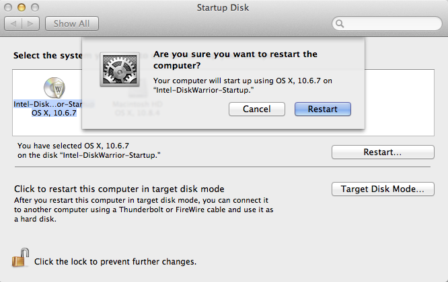Click the Restart... button below disk list
The height and width of the screenshot is (282, 448).
tap(382, 152)
